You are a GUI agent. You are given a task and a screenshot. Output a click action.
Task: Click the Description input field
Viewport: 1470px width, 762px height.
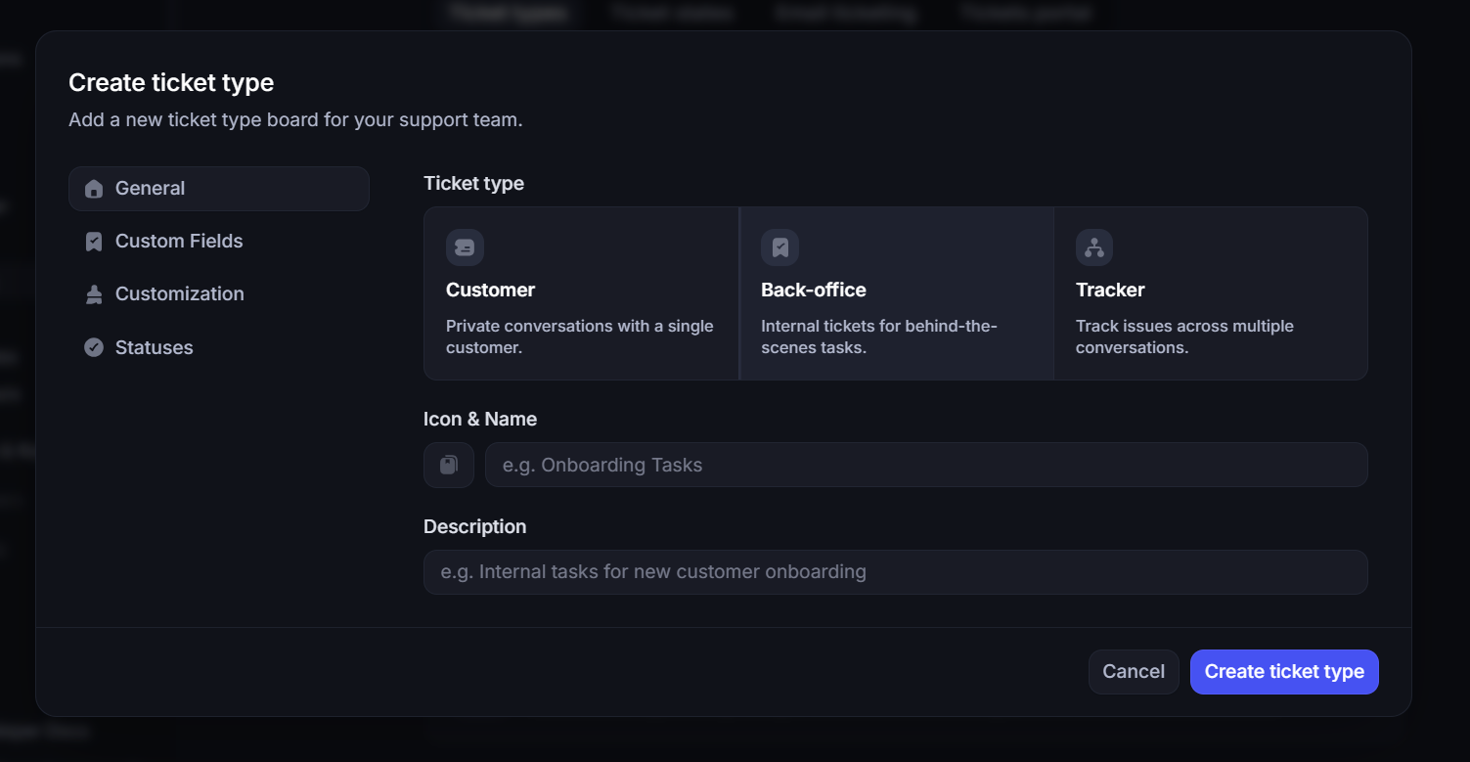(895, 572)
